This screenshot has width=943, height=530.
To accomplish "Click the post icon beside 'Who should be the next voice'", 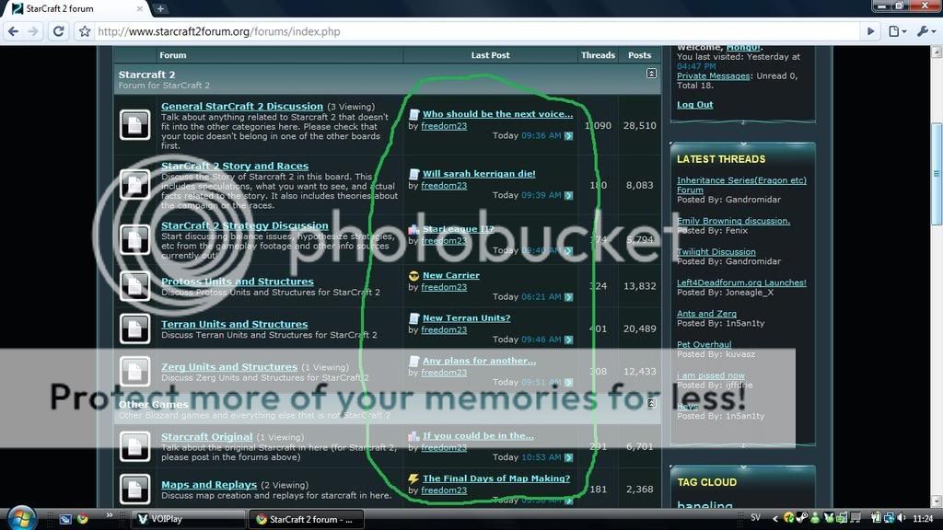I will (413, 114).
